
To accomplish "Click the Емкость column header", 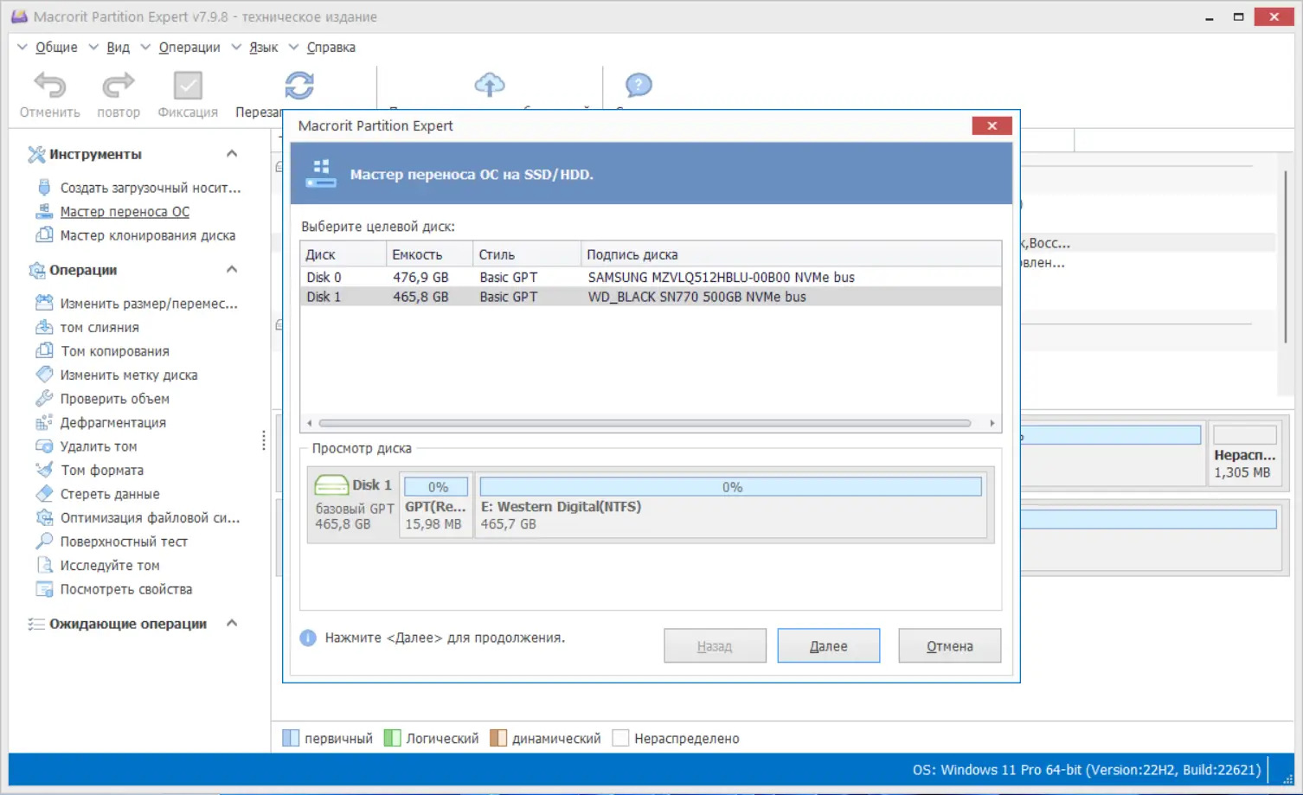I will (x=430, y=254).
